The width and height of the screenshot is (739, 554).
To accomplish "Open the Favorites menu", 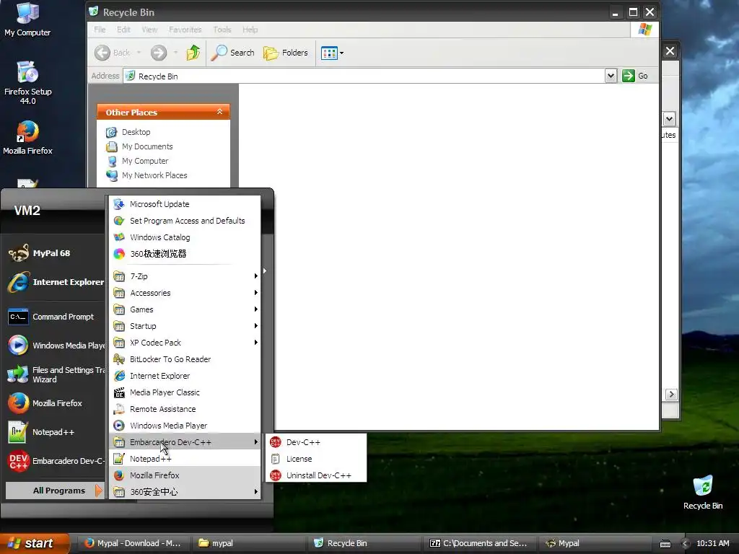I will (185, 29).
